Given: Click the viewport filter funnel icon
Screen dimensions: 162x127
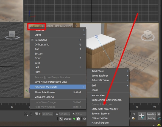Looking at the screenshot, I should 76,26.
